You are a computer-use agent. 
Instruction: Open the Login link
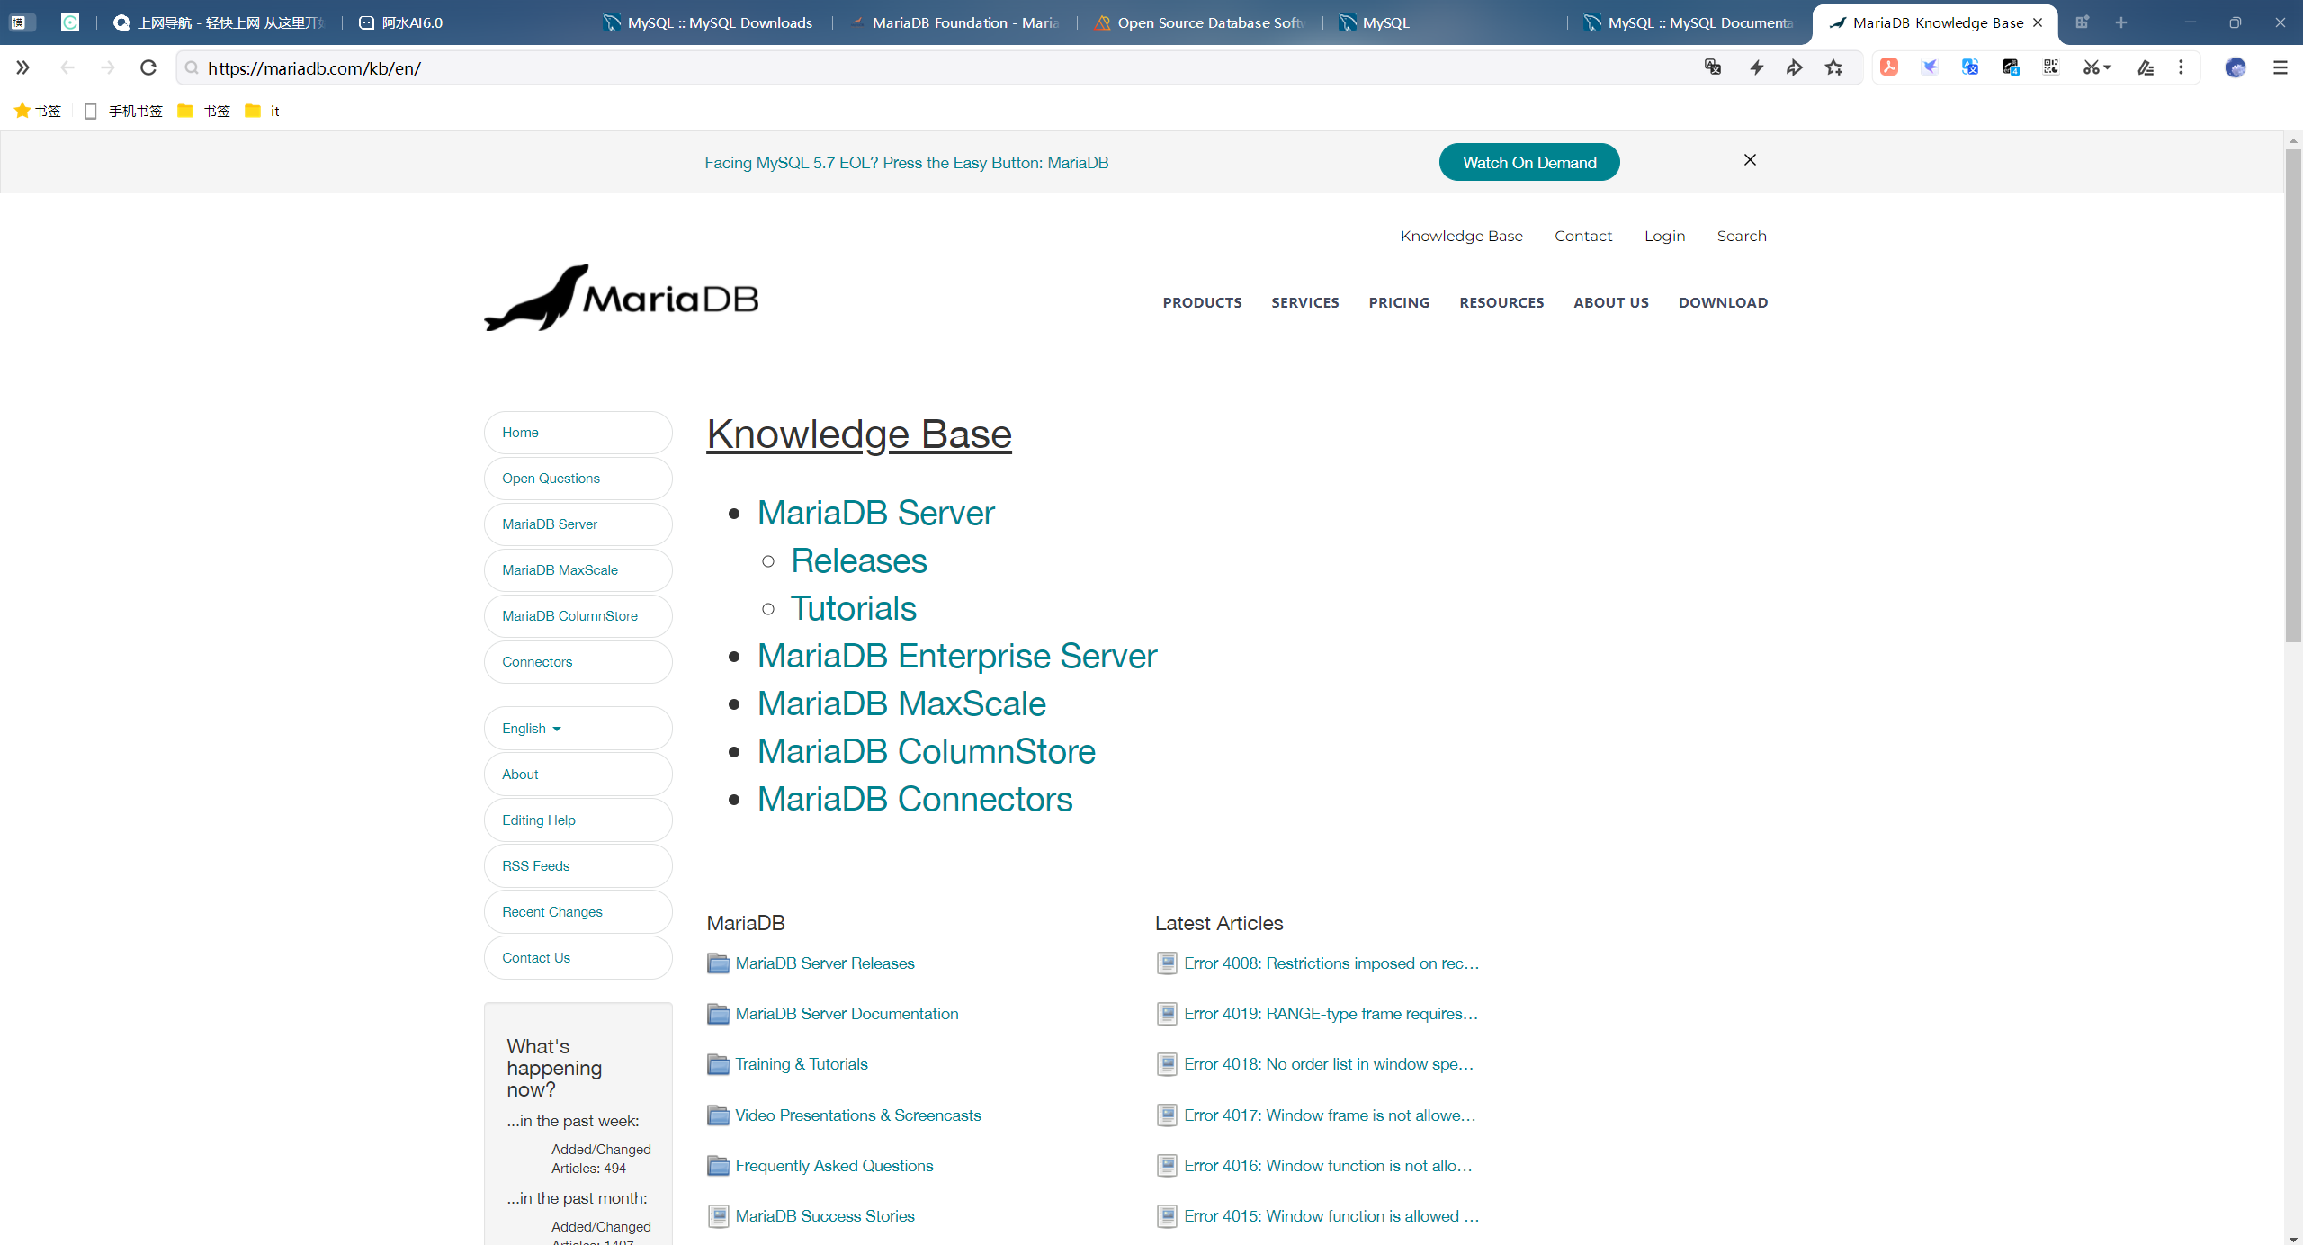pyautogui.click(x=1664, y=236)
